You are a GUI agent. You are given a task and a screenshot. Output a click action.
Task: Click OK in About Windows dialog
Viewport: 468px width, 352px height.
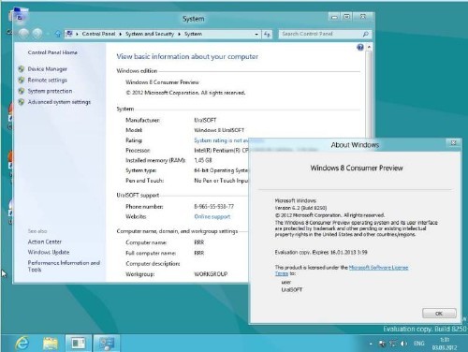[x=439, y=314]
